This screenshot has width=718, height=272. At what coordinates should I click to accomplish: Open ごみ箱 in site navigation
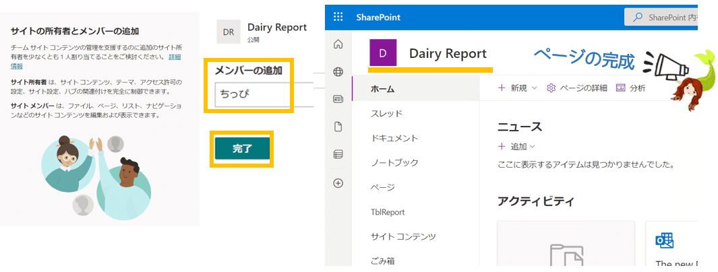pyautogui.click(x=383, y=261)
